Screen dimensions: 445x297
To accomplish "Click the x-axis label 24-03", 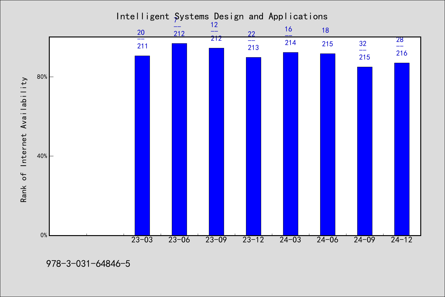I will click(x=290, y=240).
